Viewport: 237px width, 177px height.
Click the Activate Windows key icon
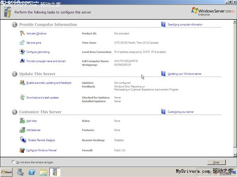tap(22, 33)
